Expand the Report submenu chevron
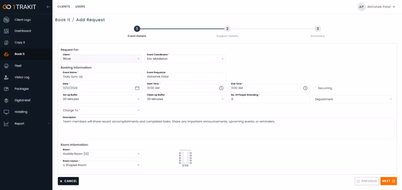402x190 pixels. click(49, 124)
